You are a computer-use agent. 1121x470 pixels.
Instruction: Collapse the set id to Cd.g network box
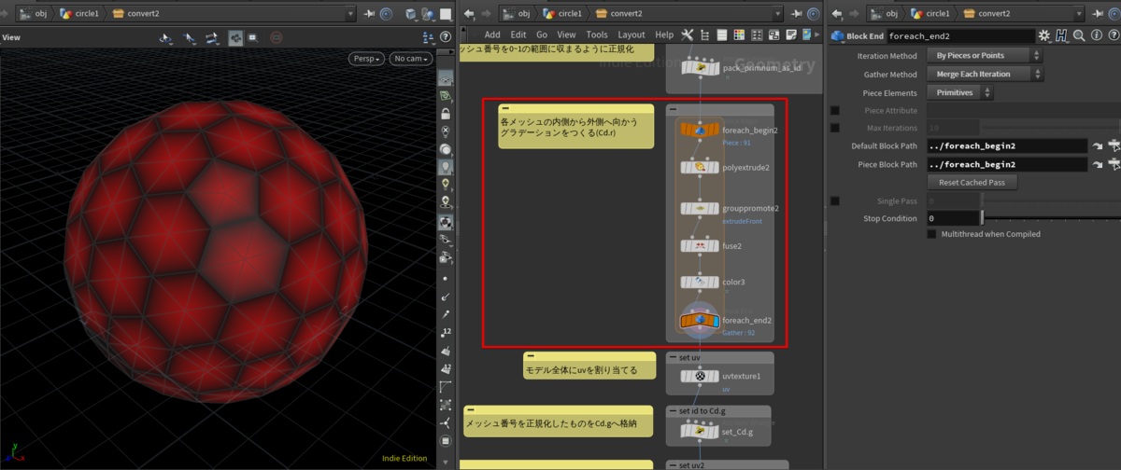(673, 411)
